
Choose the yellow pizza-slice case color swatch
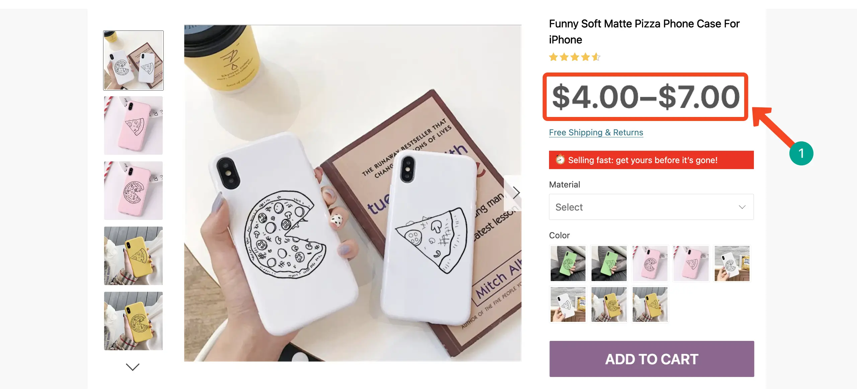click(650, 304)
